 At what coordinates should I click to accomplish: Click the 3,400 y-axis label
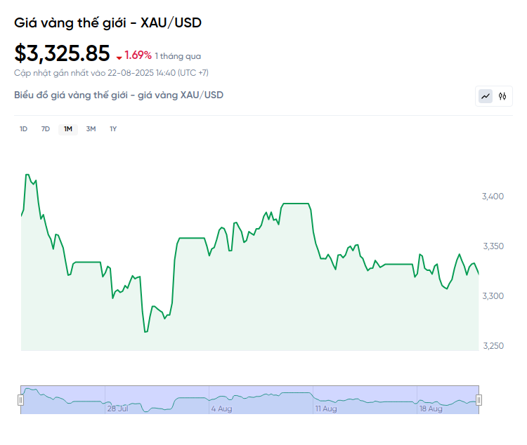[x=493, y=197]
